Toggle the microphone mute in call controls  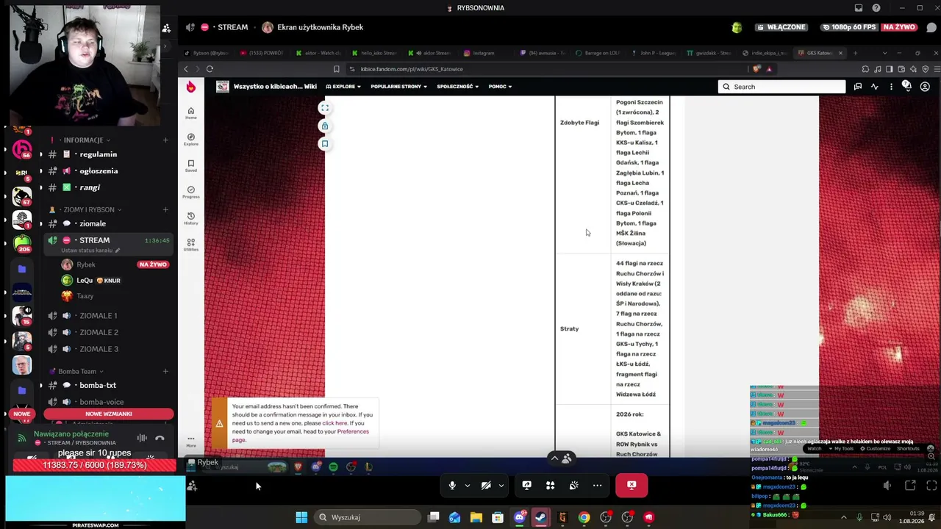point(452,486)
